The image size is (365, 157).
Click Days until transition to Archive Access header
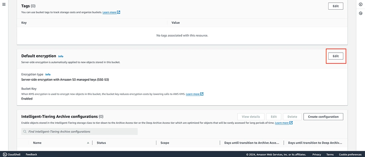tap(252, 143)
